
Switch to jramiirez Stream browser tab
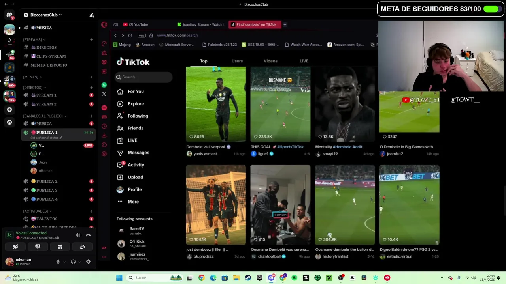click(200, 24)
